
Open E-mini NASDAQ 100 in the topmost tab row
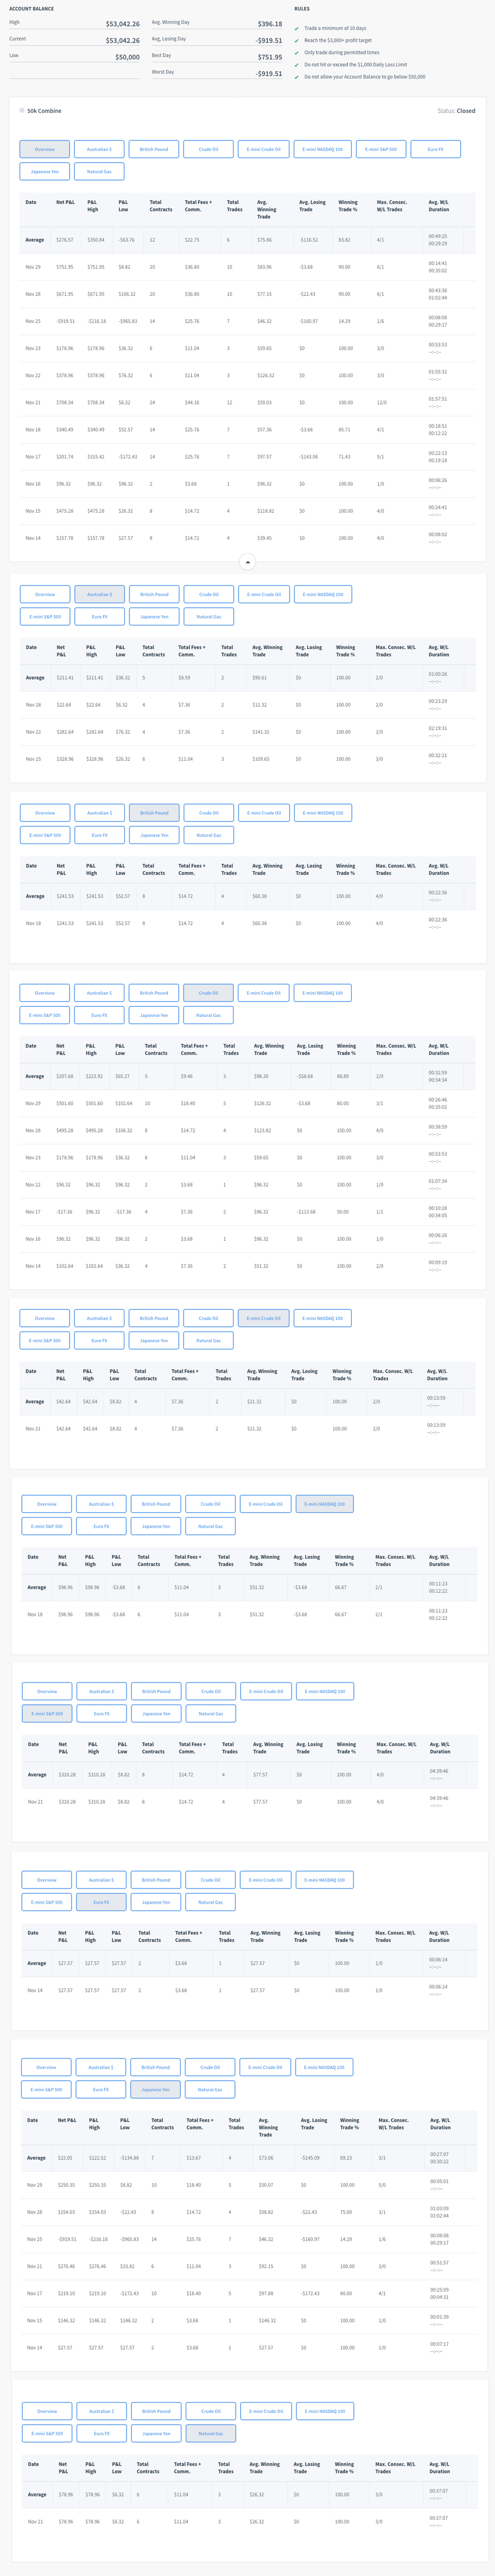pyautogui.click(x=325, y=149)
